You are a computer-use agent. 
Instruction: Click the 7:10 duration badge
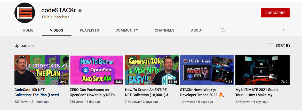tap(284, 82)
